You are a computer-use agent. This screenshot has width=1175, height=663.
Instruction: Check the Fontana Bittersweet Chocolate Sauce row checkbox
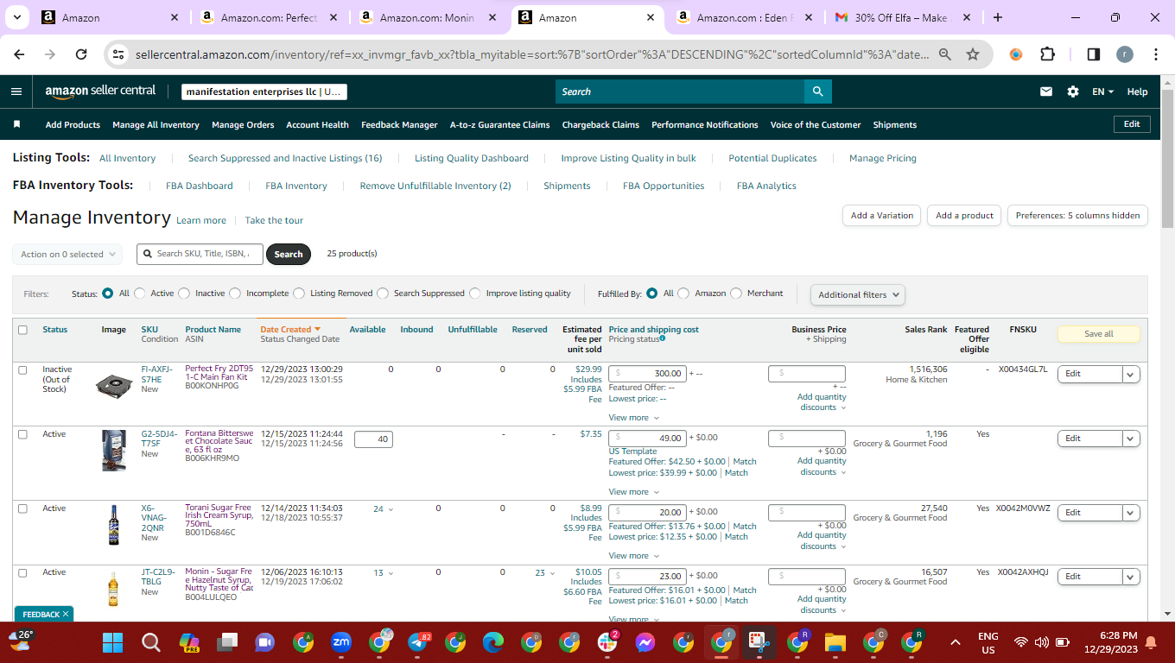pyautogui.click(x=22, y=434)
